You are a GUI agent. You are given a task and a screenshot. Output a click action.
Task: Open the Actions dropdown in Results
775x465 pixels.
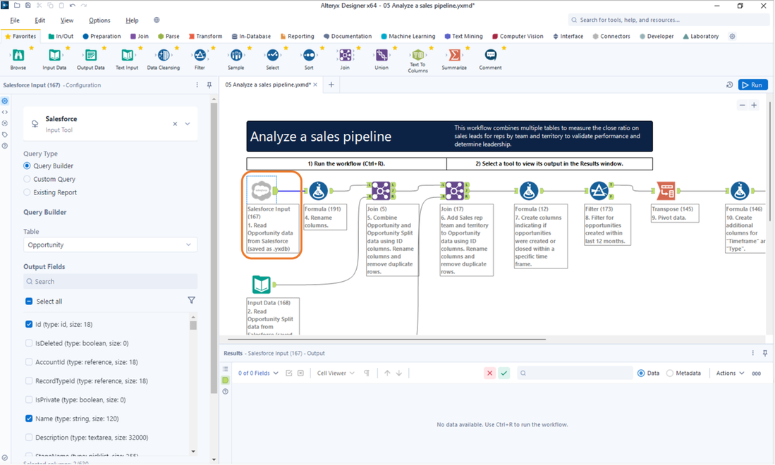point(730,373)
